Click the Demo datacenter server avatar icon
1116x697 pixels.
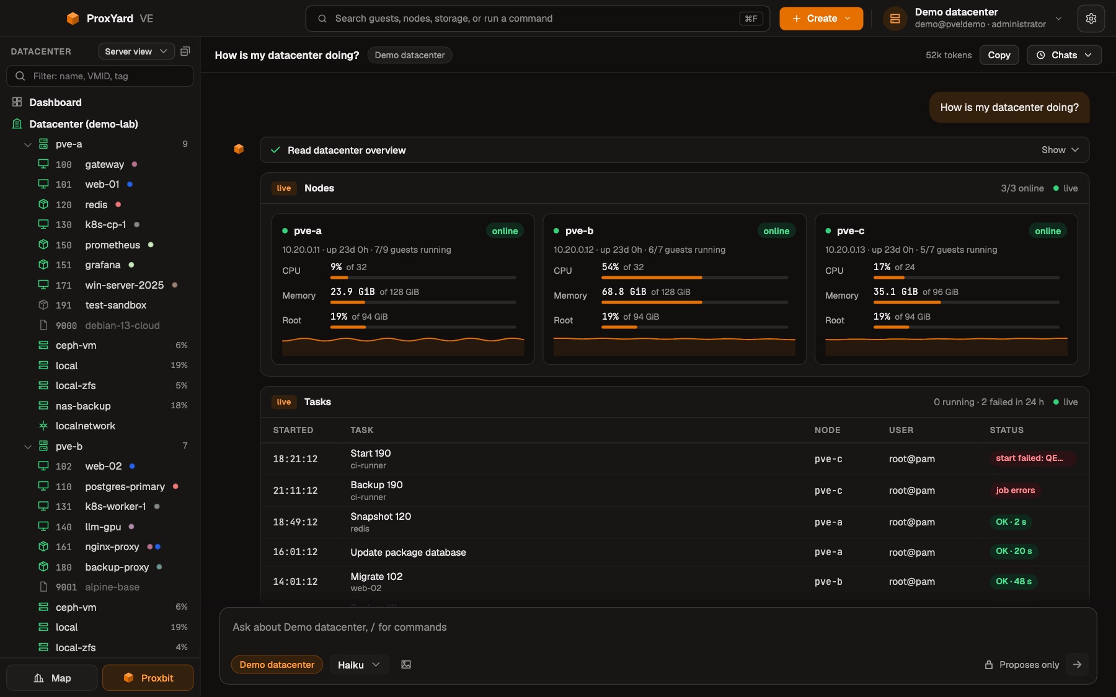[895, 19]
